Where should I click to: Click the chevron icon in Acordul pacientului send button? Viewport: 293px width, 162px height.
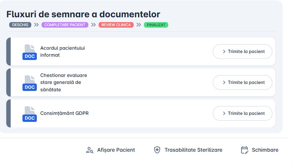[x=224, y=52]
